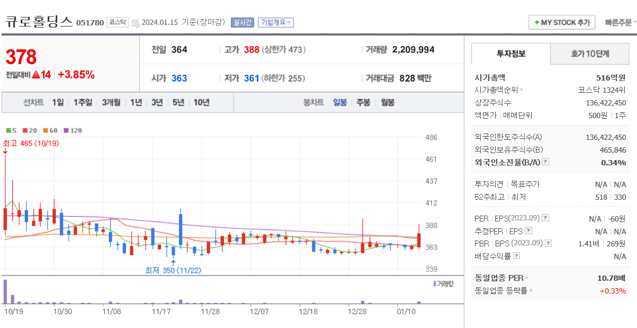Click the 거래대금 value 828 백만

pyautogui.click(x=415, y=78)
